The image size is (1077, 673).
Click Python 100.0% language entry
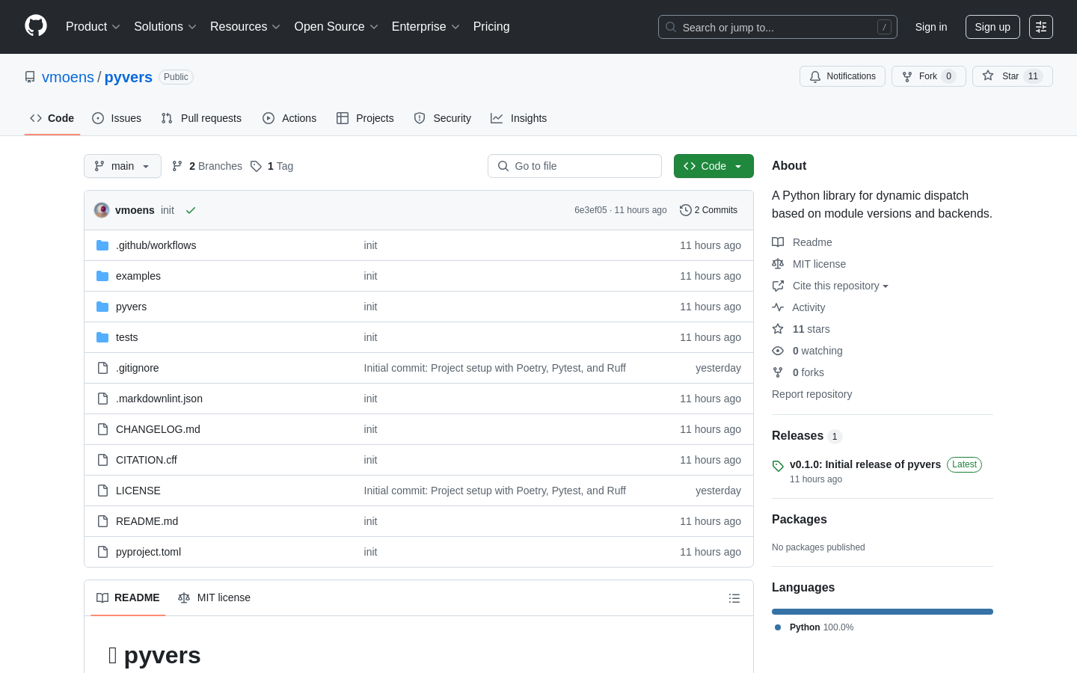[814, 627]
